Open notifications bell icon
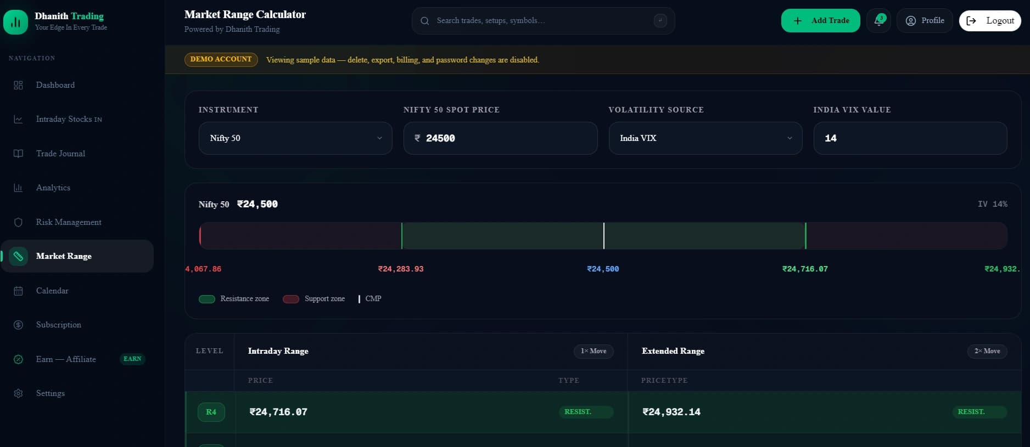This screenshot has width=1030, height=447. [x=878, y=21]
